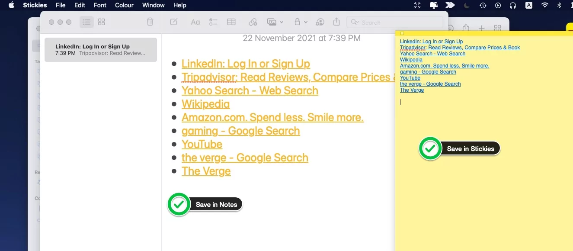The height and width of the screenshot is (251, 573).
Task: Open the Bluetooth status menu
Action: coord(559,5)
